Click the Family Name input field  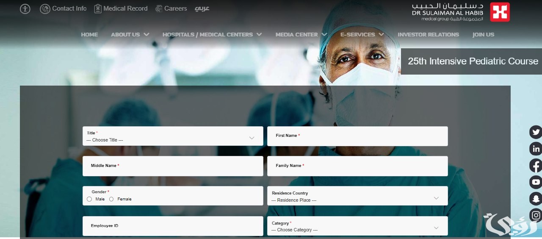pyautogui.click(x=357, y=166)
